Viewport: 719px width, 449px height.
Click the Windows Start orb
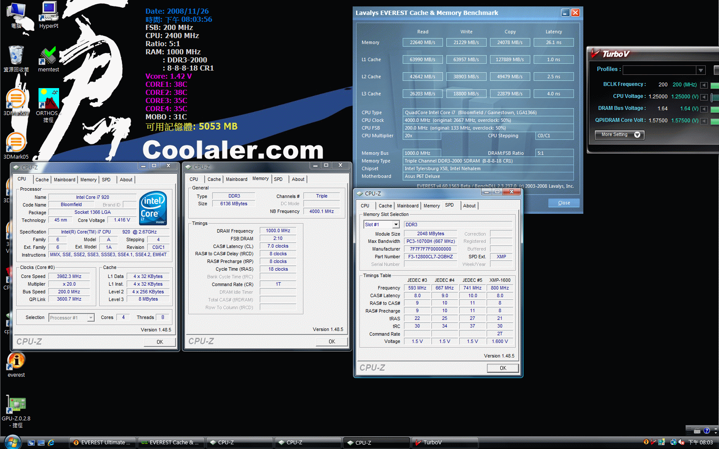point(12,442)
